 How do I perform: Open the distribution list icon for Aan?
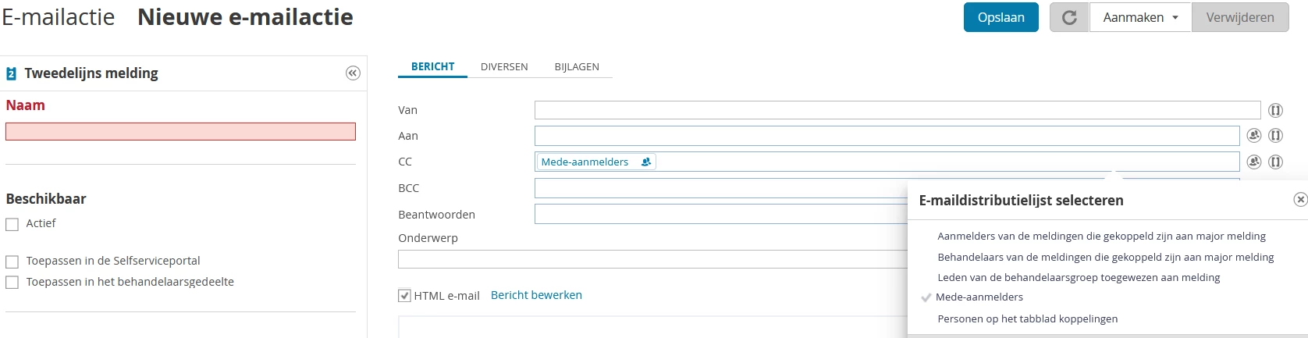tap(1254, 136)
